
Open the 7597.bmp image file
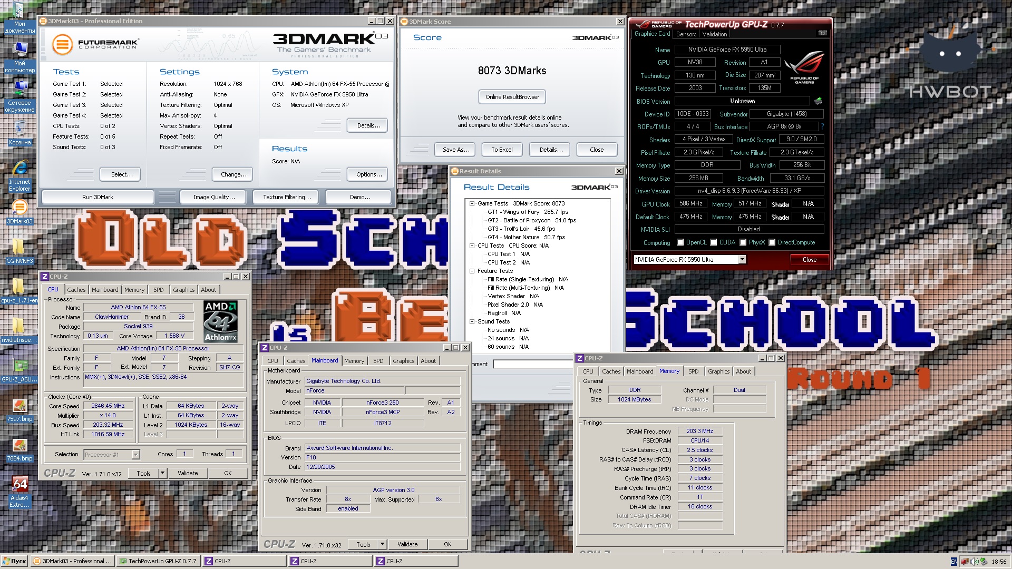coord(20,410)
